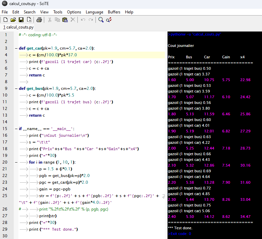The image size is (262, 239).
Task: Open the Replace toolbar icon
Action: (x=109, y=20)
